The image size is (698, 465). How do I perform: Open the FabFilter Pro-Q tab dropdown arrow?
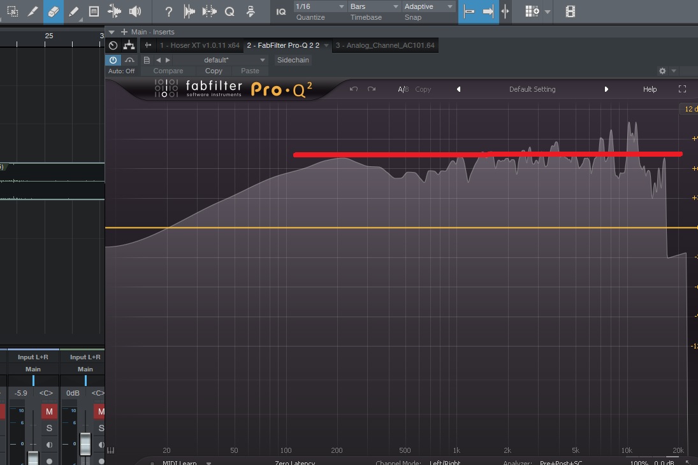(326, 45)
